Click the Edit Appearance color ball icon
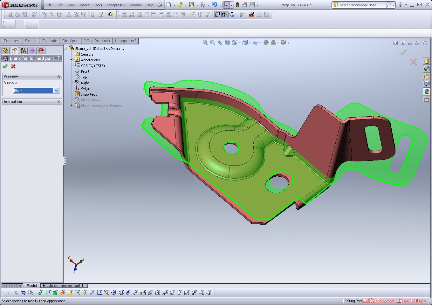The height and width of the screenshot is (305, 432). 266,43
